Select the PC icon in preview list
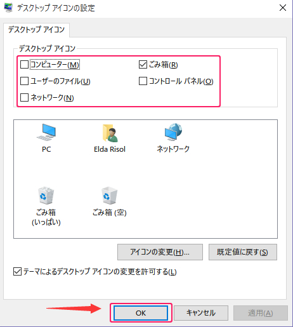The image size is (293, 327). coord(46,133)
